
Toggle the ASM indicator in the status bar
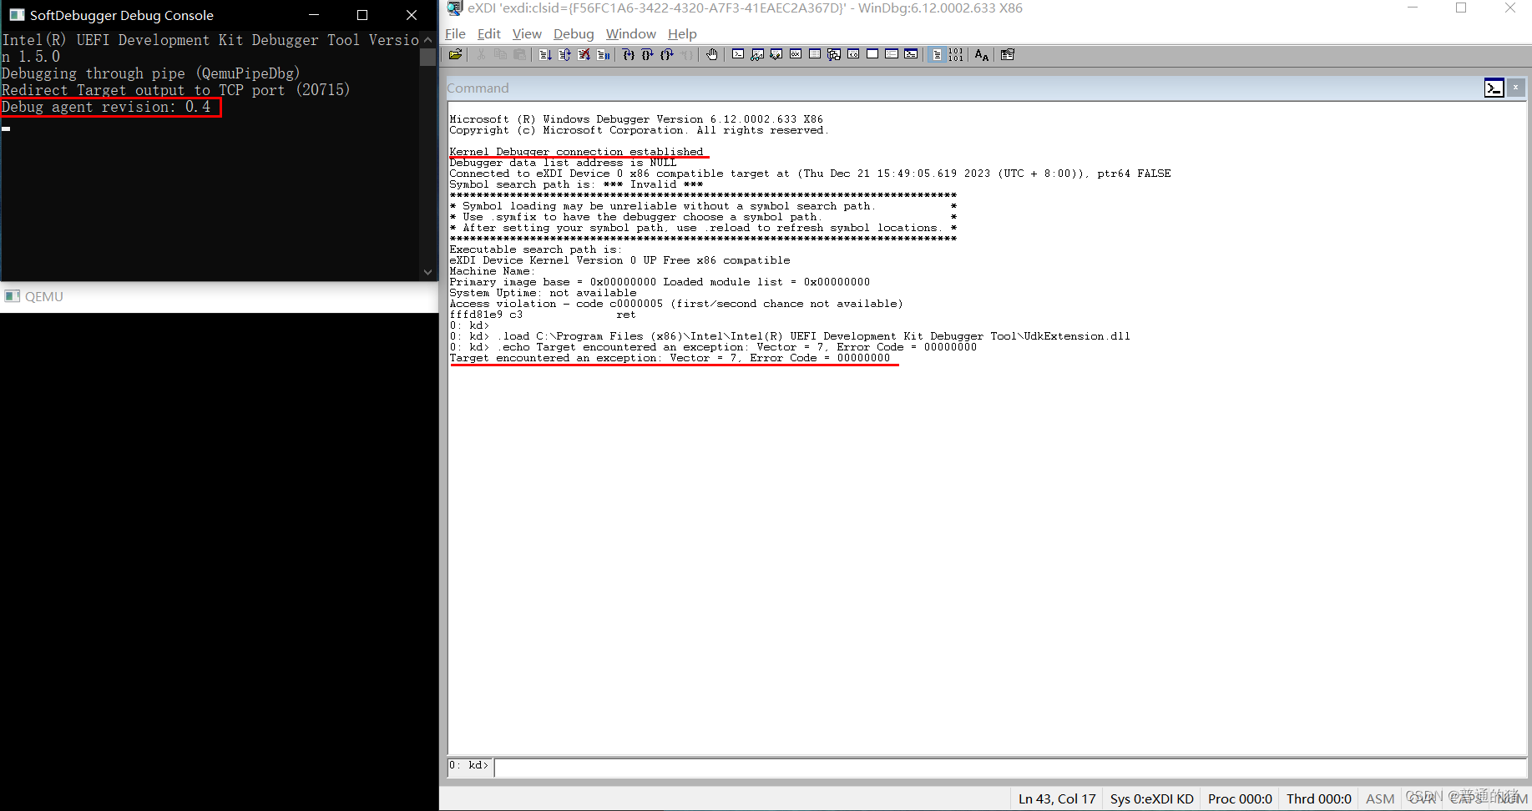(x=1379, y=798)
